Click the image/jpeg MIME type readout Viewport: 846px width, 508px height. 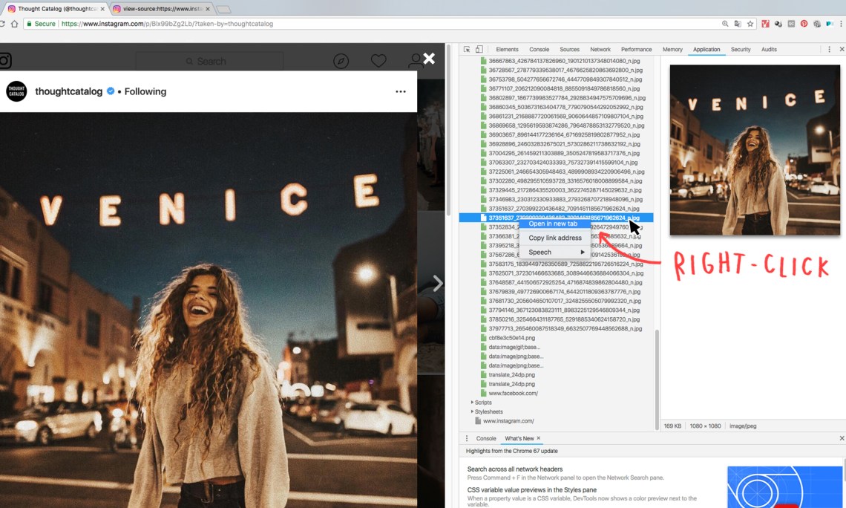coord(743,426)
